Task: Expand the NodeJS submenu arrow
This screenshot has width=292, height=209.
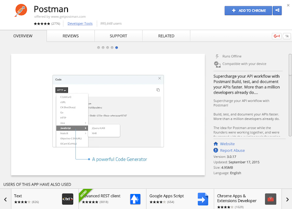Action: (x=85, y=133)
